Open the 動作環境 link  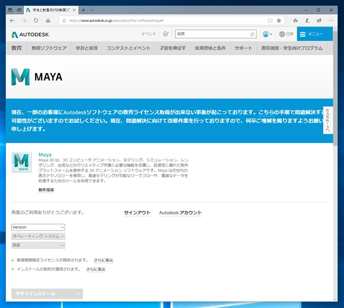click(x=46, y=190)
